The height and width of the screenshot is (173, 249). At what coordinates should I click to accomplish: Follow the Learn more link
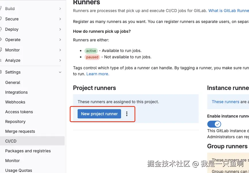[98, 74]
